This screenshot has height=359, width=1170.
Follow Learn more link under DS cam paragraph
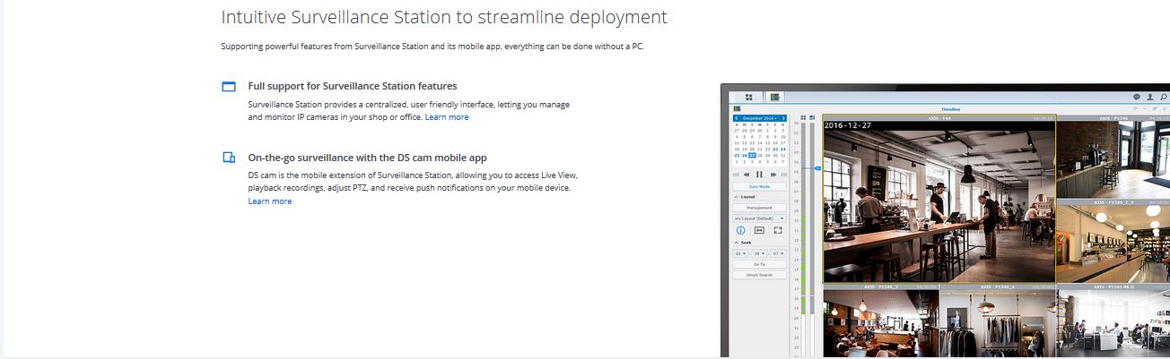tap(270, 201)
